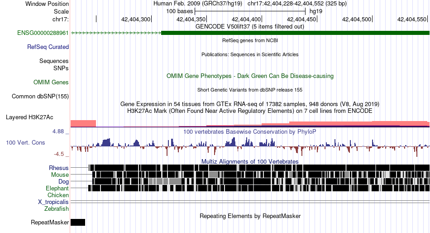Viewport: 430px width, 233px height.
Task: Click the SNPs track label
Action: point(61,68)
